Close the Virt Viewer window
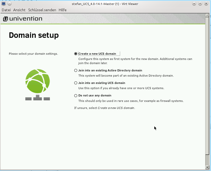Viewport: 211px width, 171px height. [206, 4]
